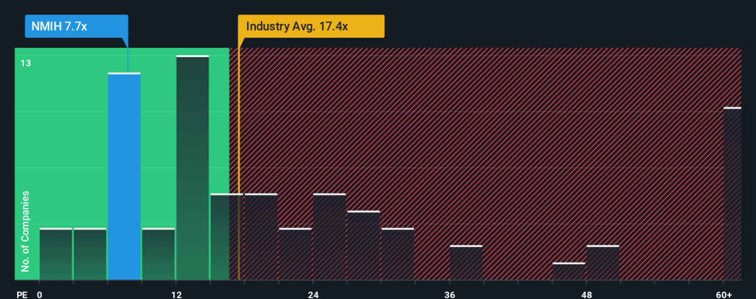Click the NMIH 7.7x label
The width and height of the screenshot is (756, 299).
(76, 27)
